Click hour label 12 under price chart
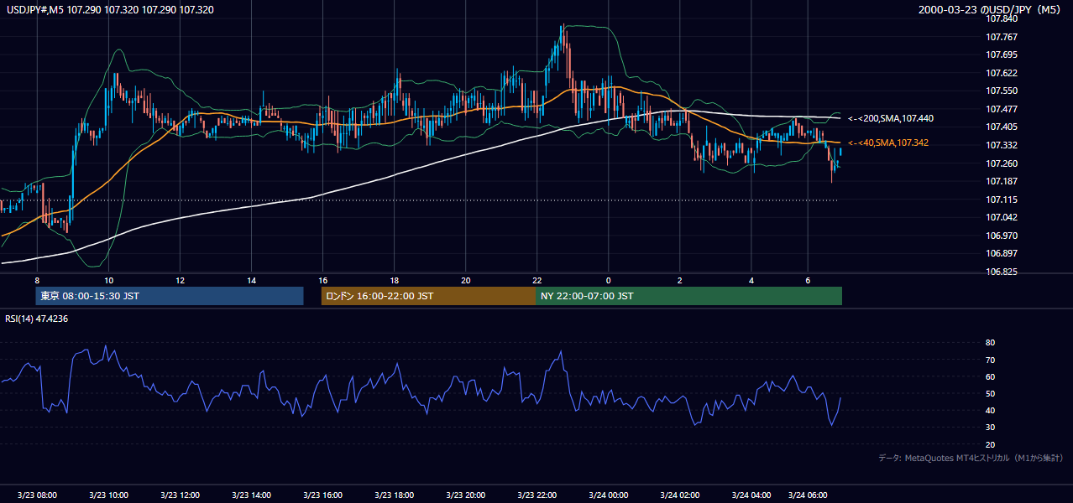Image resolution: width=1073 pixels, height=503 pixels. (180, 280)
